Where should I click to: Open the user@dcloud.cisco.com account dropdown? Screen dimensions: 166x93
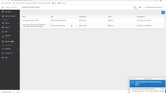(154, 7)
